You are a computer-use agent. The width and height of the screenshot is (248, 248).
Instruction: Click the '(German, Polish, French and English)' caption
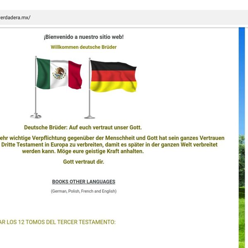point(83,191)
